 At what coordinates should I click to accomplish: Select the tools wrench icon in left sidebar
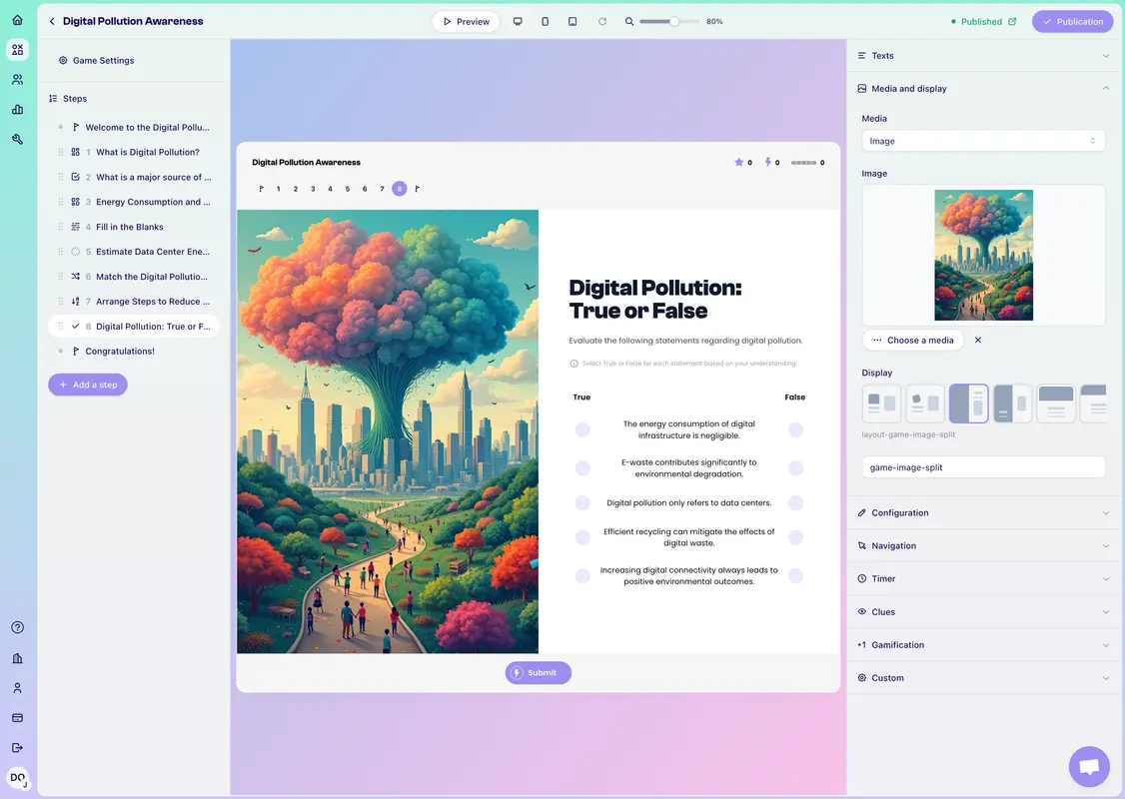click(17, 139)
